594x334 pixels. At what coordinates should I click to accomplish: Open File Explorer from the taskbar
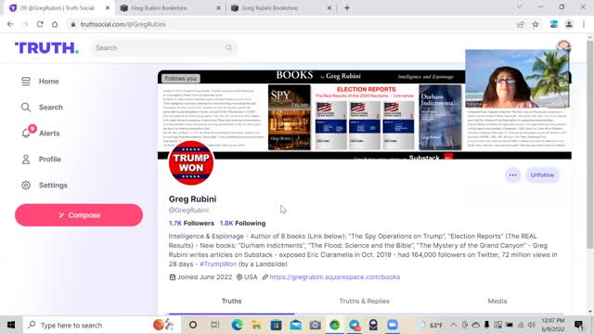pos(256,325)
